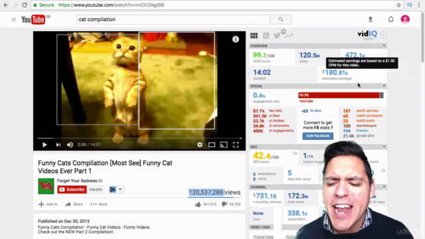Click the Auth Facebook button
425x239 pixels.
pyautogui.click(x=317, y=135)
